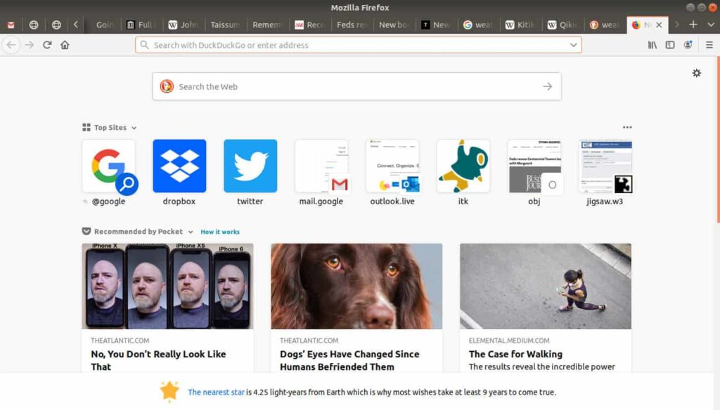
Task: Open Dogs' Eyes Have Changed article title
Action: (349, 360)
